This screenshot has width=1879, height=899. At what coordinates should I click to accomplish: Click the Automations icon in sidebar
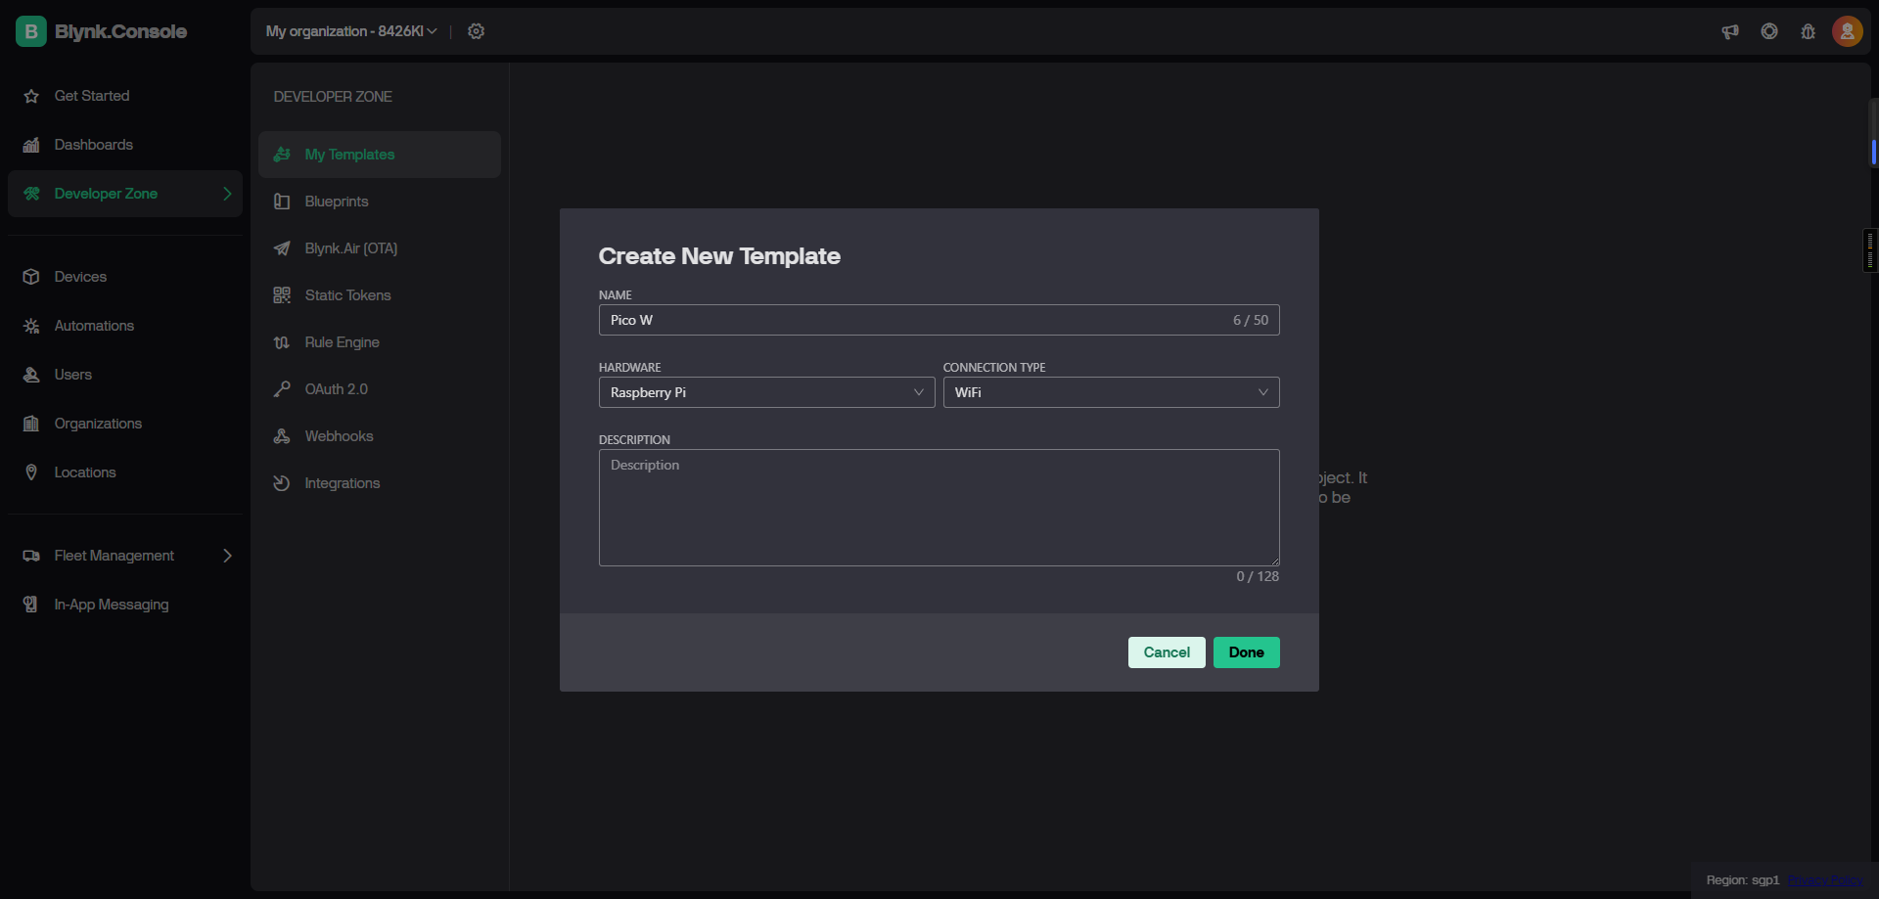(x=31, y=326)
